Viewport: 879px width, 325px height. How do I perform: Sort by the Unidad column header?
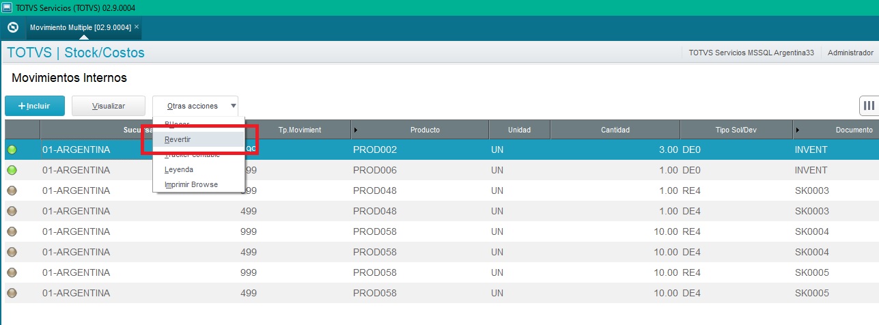pyautogui.click(x=519, y=130)
